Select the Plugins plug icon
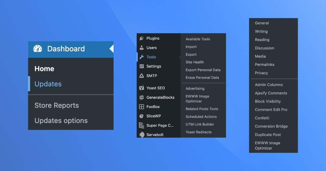 tap(142, 38)
